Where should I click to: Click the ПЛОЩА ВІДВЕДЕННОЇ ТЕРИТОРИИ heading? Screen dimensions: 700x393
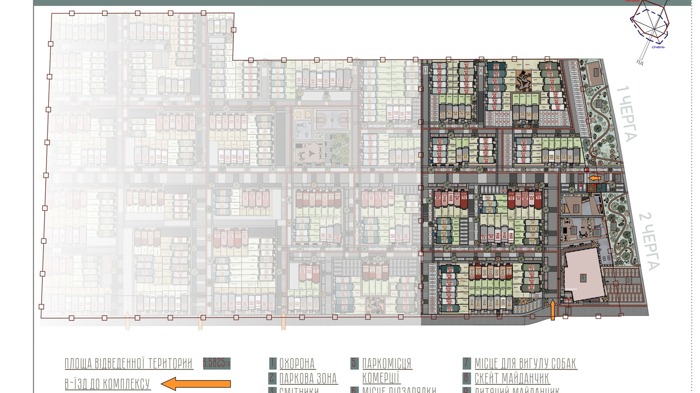point(129,364)
